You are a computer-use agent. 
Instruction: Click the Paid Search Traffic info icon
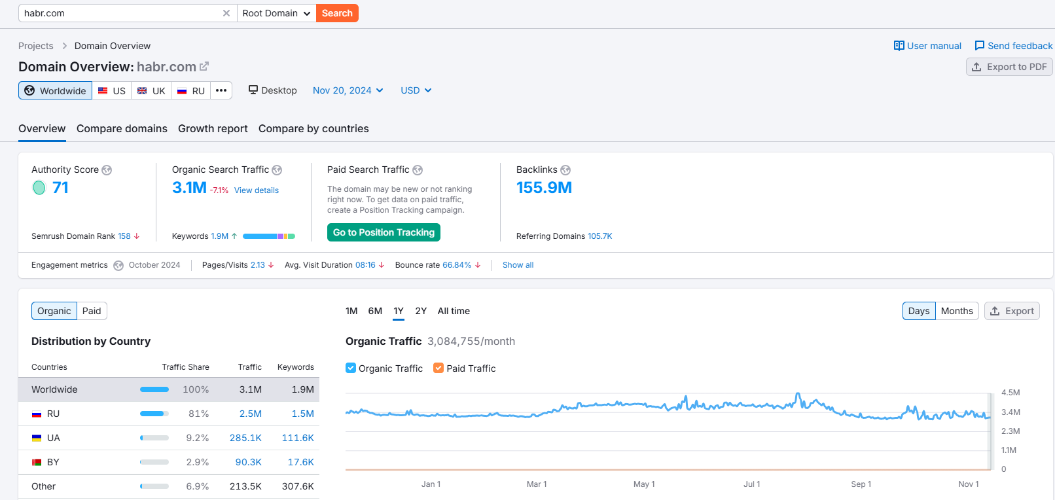418,170
